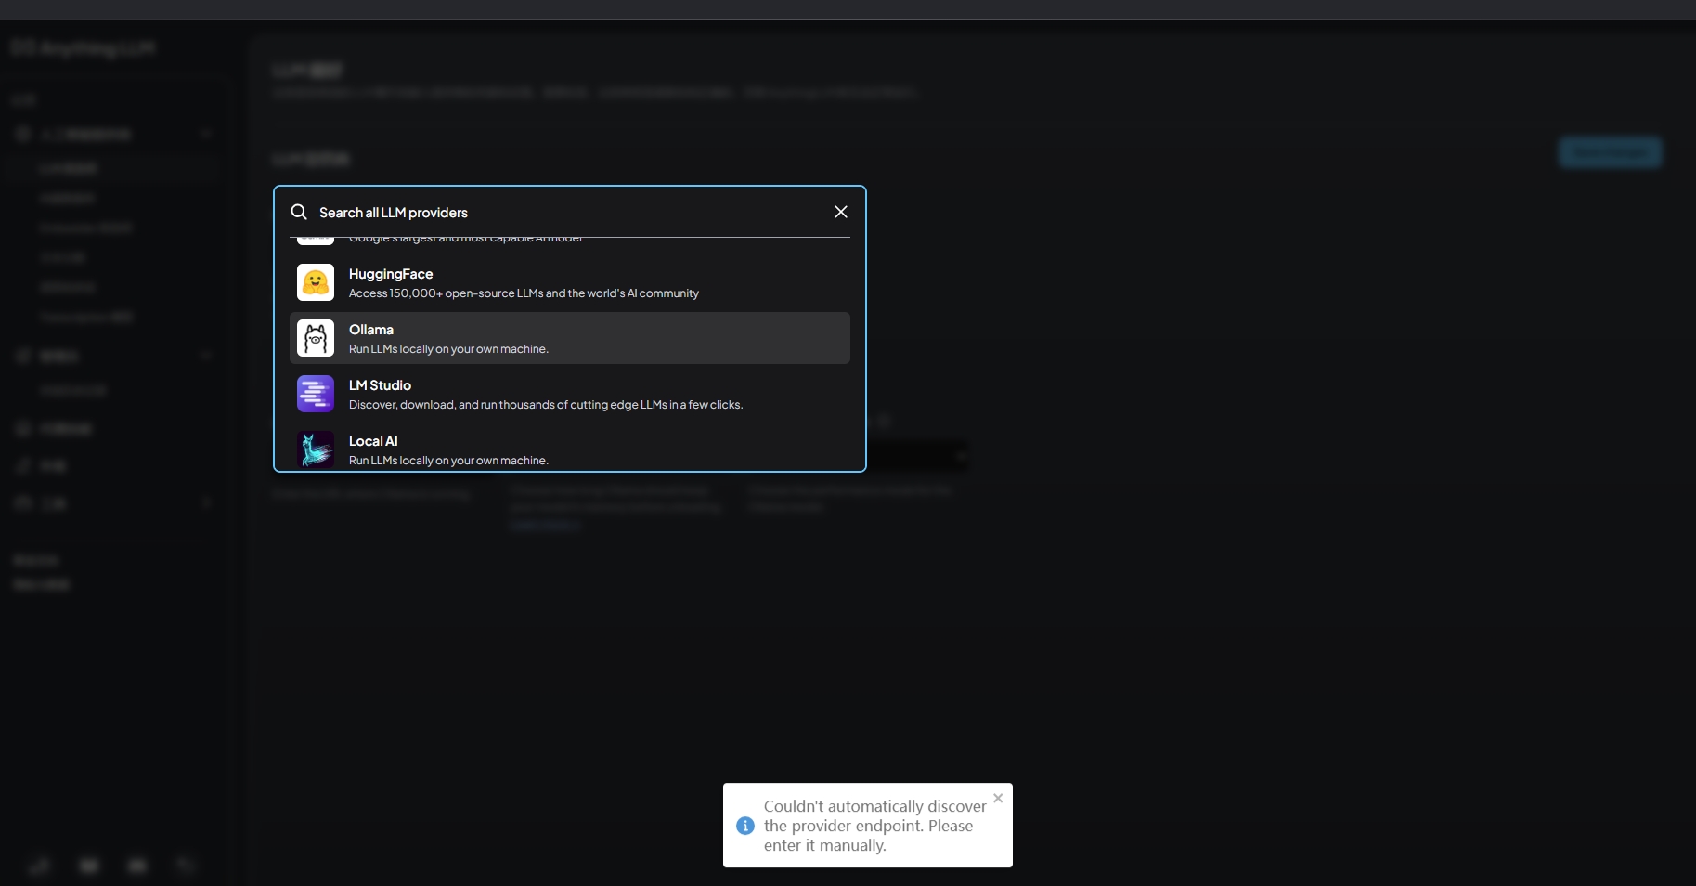Click the HuggingFace emoji logo
The image size is (1696, 886).
(316, 282)
